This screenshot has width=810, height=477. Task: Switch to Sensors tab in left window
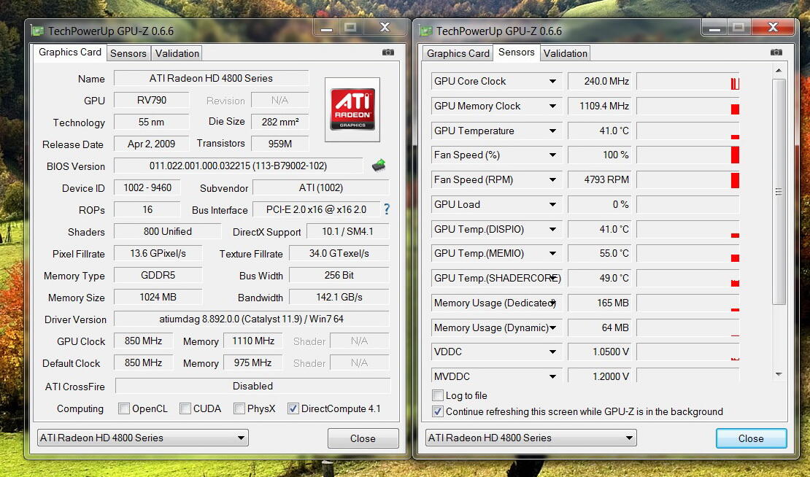click(x=128, y=53)
